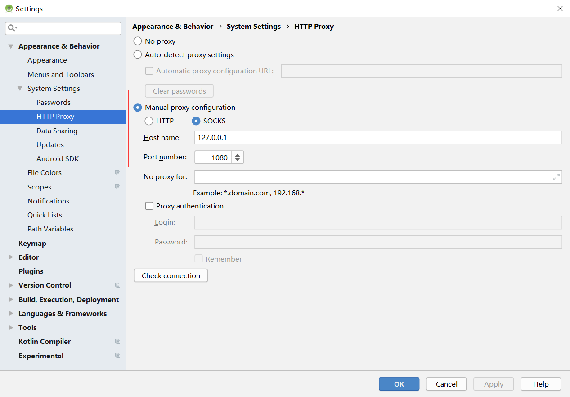Choose the HTTP proxy type radio
Image resolution: width=570 pixels, height=397 pixels.
pos(149,121)
